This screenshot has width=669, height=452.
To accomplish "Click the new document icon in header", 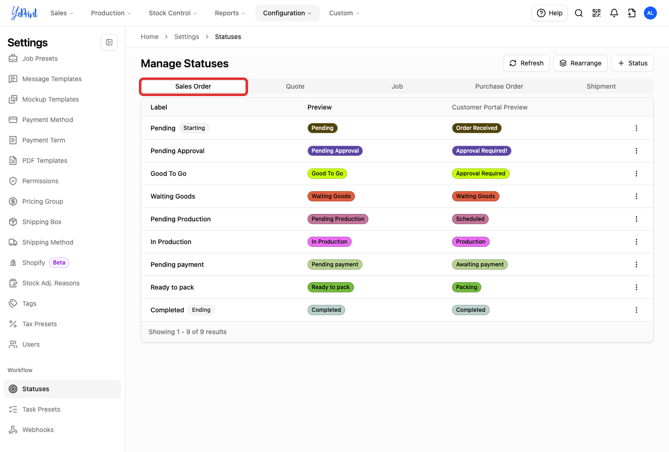I will pos(632,13).
